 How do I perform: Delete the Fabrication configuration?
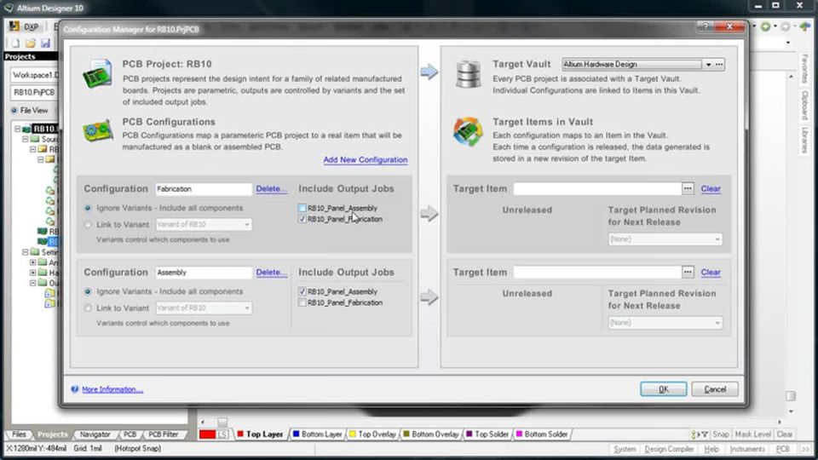click(x=271, y=189)
